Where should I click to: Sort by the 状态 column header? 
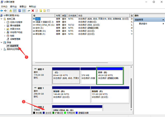[x=103, y=16]
